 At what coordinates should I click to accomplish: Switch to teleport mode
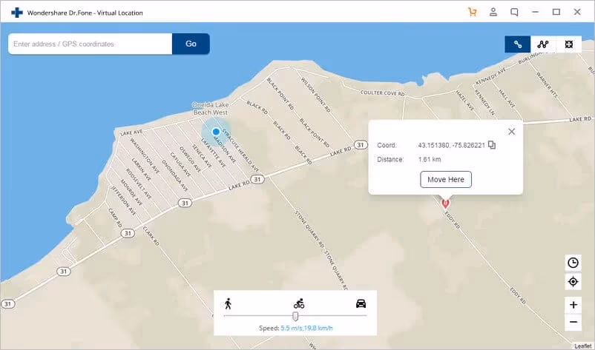(568, 44)
